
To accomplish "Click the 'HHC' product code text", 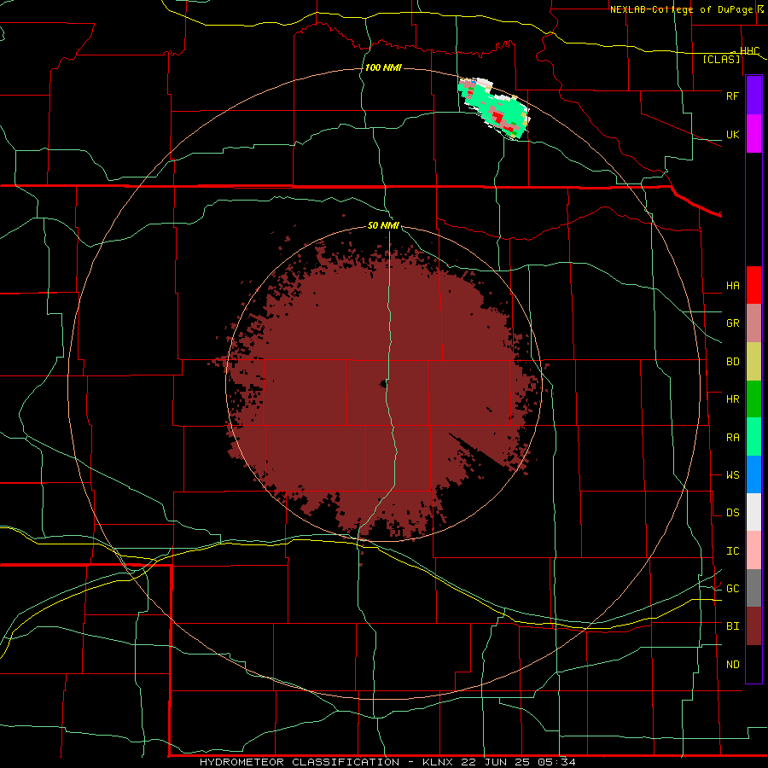I will tap(749, 51).
